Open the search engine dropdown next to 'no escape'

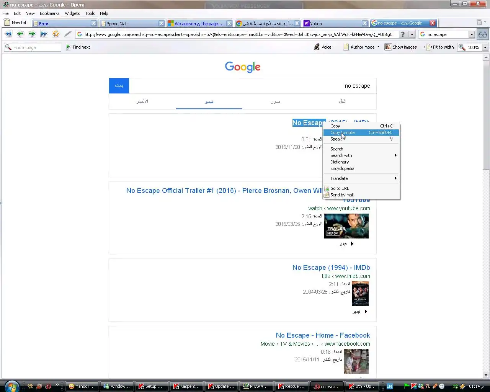[x=472, y=34]
